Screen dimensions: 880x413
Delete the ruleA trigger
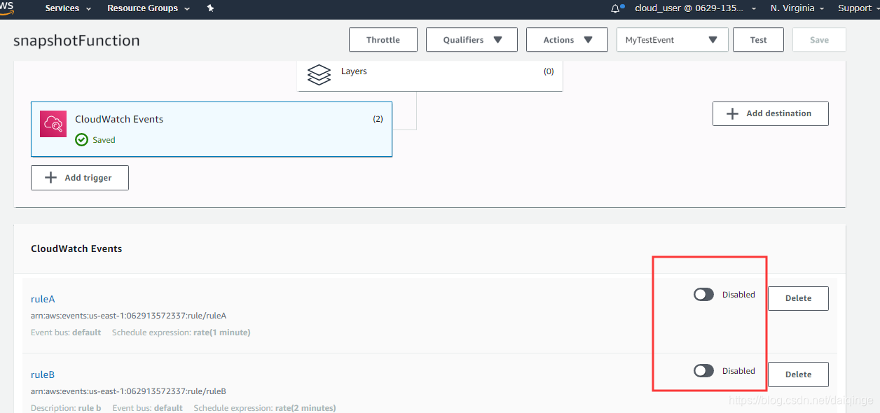click(798, 298)
